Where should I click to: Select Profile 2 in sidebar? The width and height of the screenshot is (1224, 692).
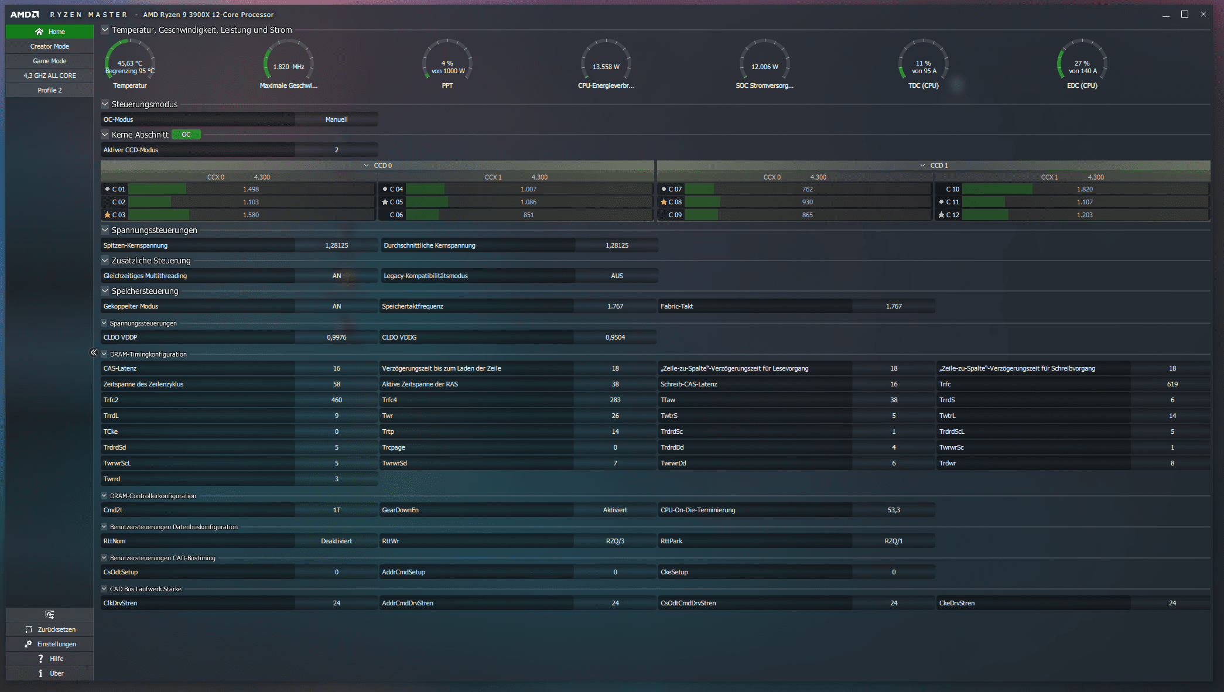point(50,90)
